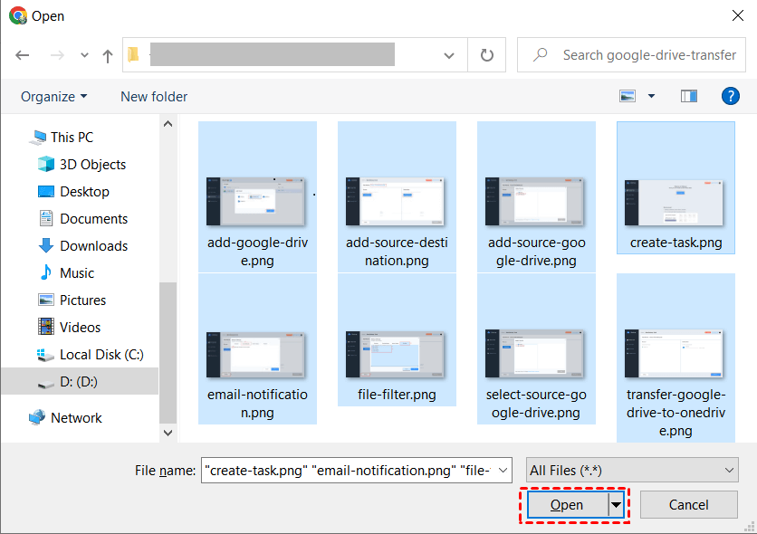Navigate up to the parent folder

(107, 54)
